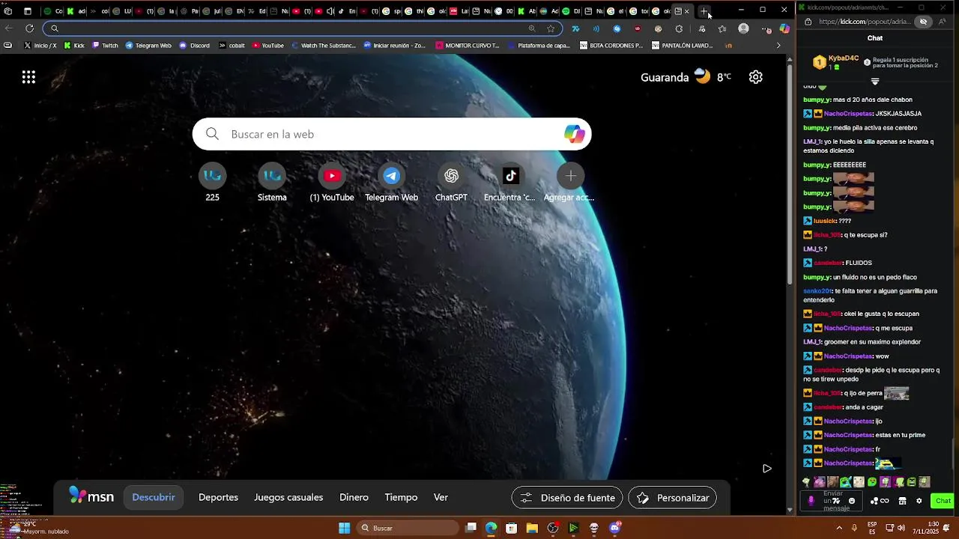The height and width of the screenshot is (539, 959).
Task: Open the 7TV emote menu in the chat
Action: [x=837, y=501]
